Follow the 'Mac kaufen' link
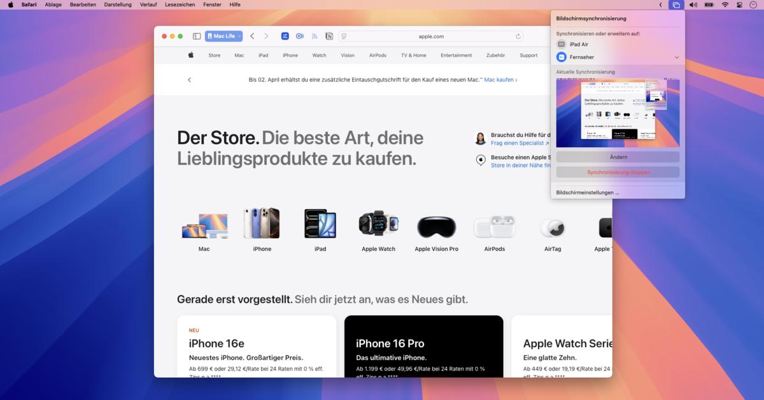The width and height of the screenshot is (764, 400). (x=500, y=80)
